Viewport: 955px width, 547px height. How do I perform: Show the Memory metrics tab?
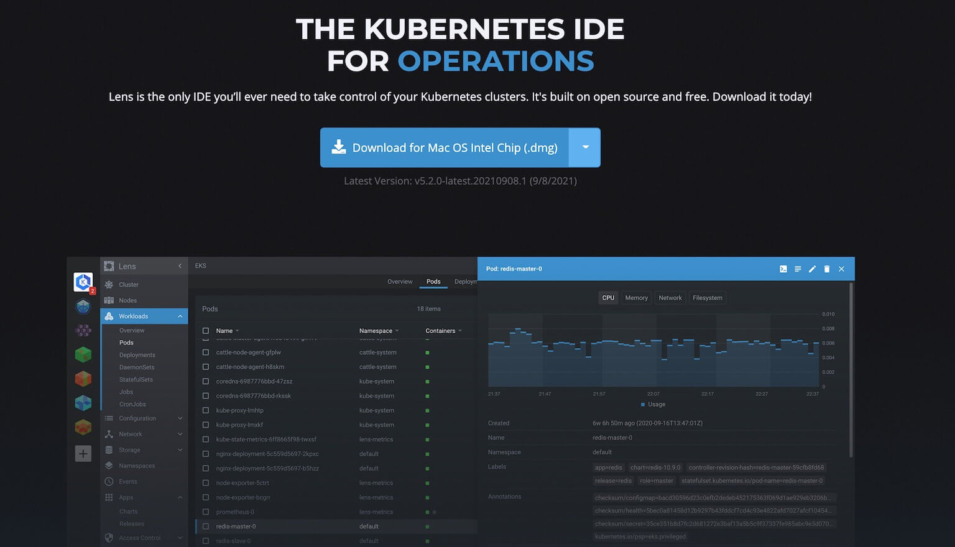coord(636,298)
